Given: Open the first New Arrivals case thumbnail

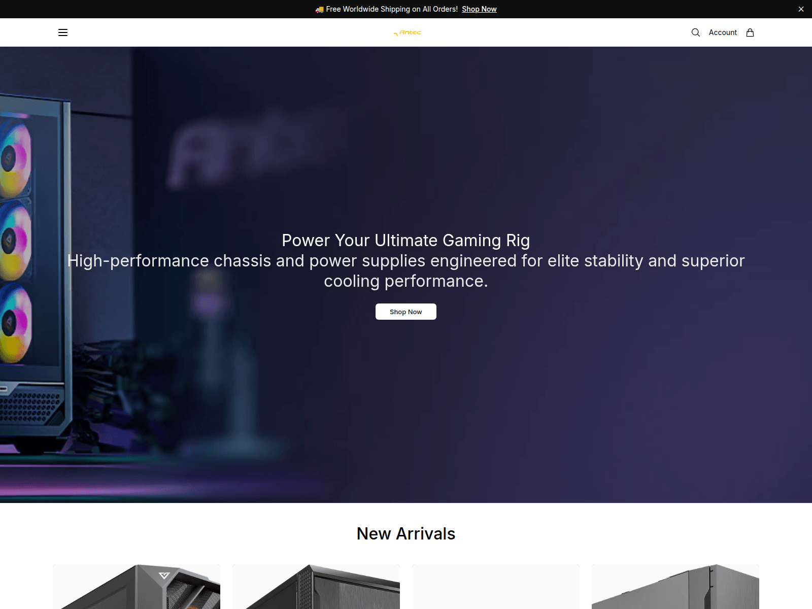Looking at the screenshot, I should [x=137, y=587].
